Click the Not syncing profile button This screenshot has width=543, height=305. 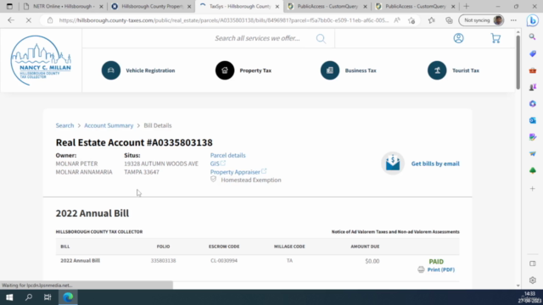coord(481,20)
